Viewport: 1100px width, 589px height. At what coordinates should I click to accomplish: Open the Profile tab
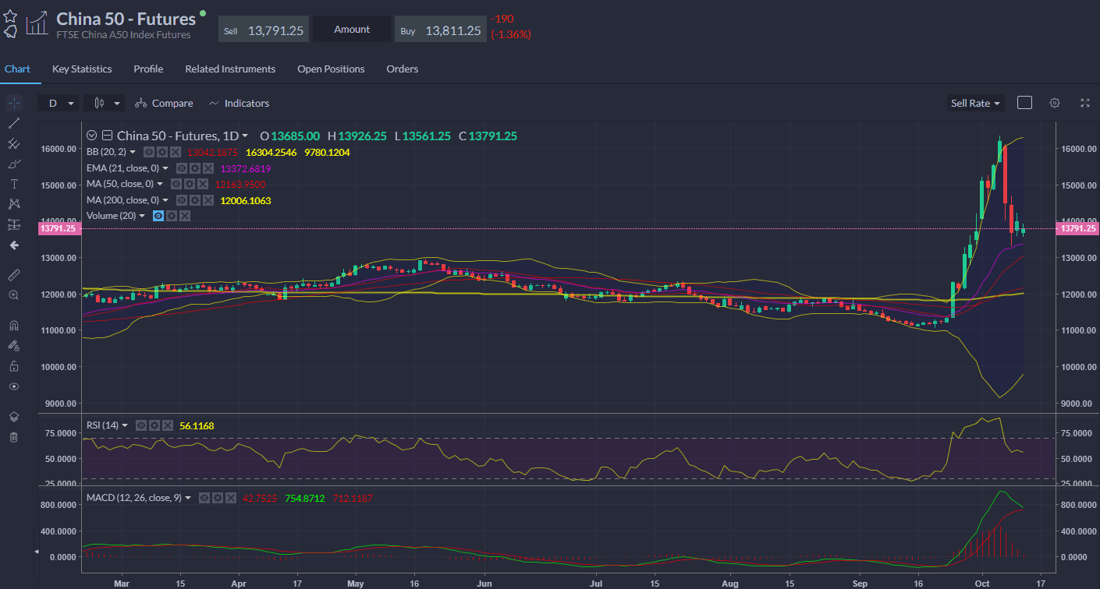pos(148,69)
